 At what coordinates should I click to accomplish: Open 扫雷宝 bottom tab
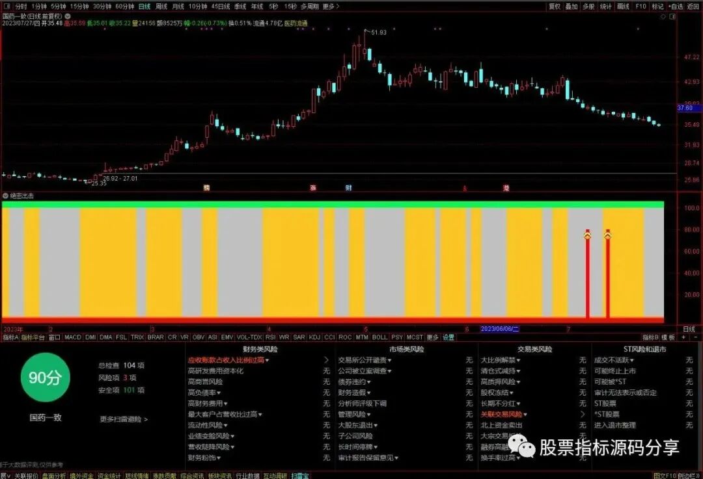tap(300, 475)
